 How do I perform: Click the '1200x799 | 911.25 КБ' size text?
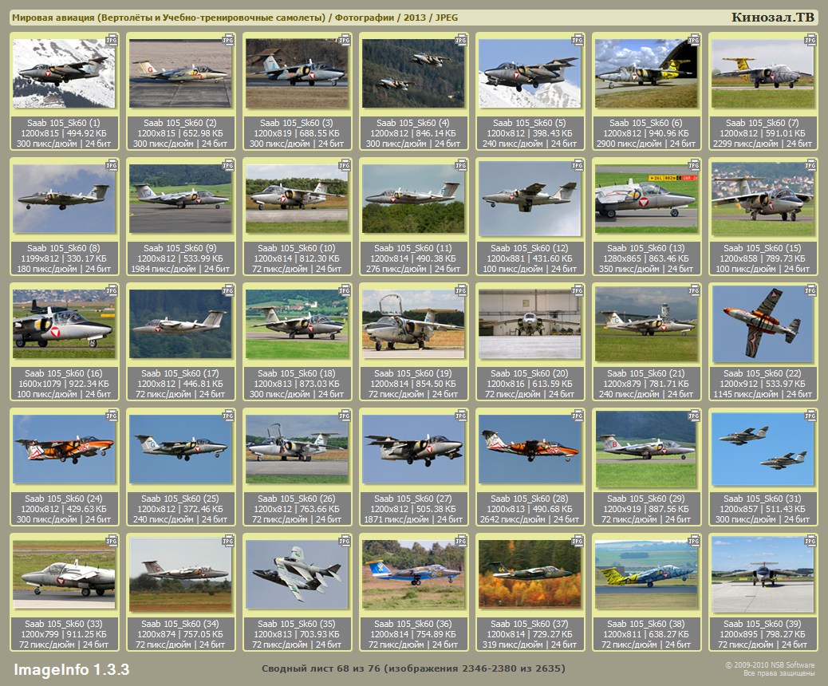(x=64, y=634)
